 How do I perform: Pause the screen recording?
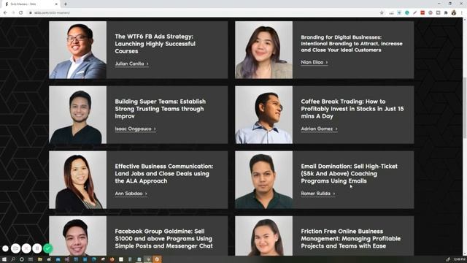click(x=37, y=248)
